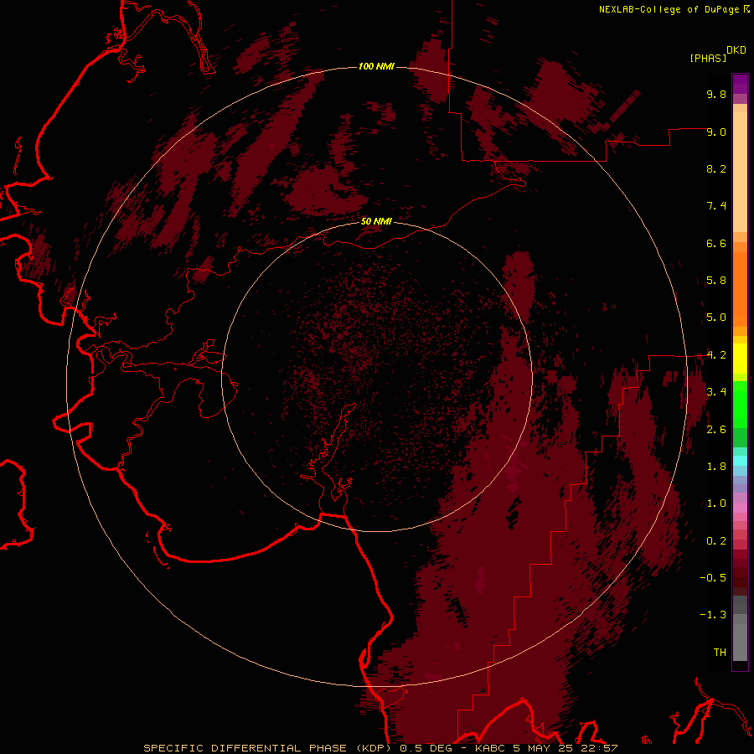This screenshot has height=754, width=754.
Task: Select the 3.4 value on the scale
Action: [x=716, y=392]
